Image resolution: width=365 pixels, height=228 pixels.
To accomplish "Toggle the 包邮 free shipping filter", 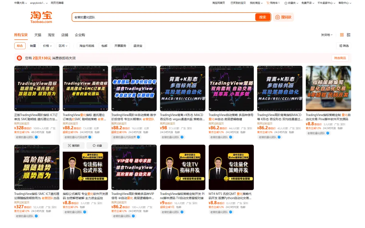I will point(104,46).
